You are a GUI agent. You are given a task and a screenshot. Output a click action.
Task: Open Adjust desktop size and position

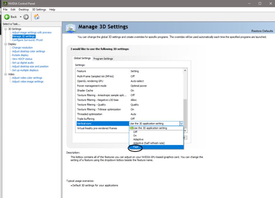click(x=30, y=66)
